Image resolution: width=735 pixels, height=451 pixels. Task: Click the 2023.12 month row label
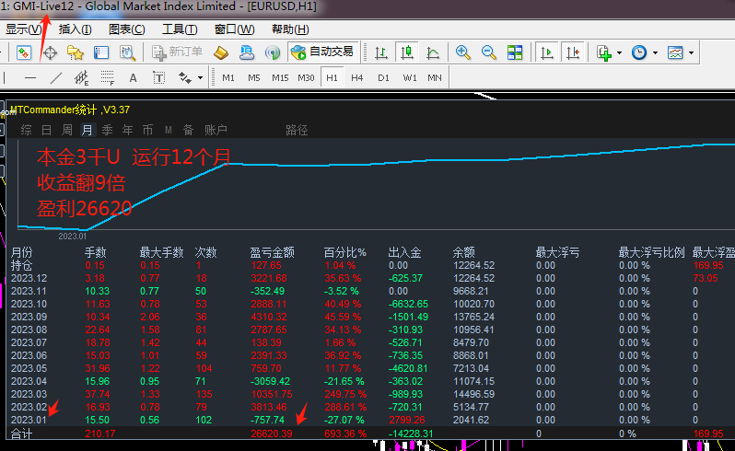point(29,278)
